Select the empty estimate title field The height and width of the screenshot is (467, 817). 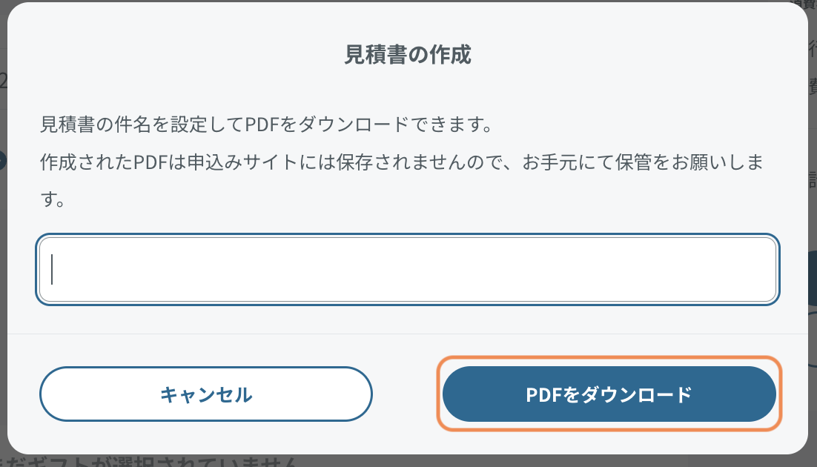pos(408,269)
